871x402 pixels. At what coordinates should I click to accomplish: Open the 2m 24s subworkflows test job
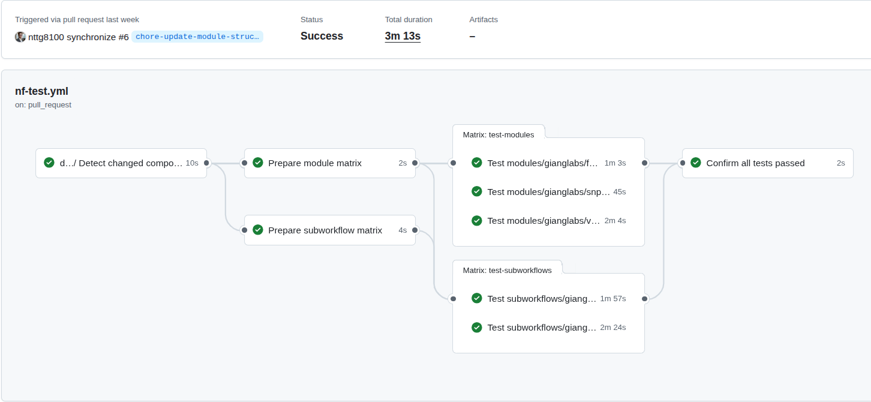(548, 327)
